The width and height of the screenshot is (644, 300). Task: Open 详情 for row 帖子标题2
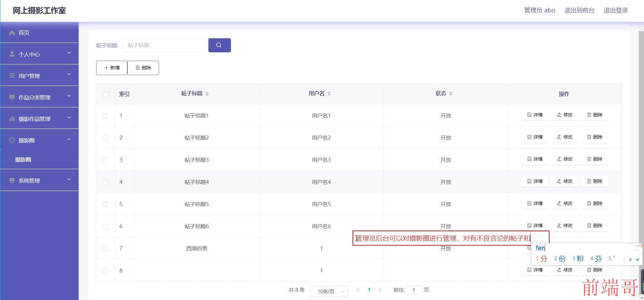[x=535, y=137]
